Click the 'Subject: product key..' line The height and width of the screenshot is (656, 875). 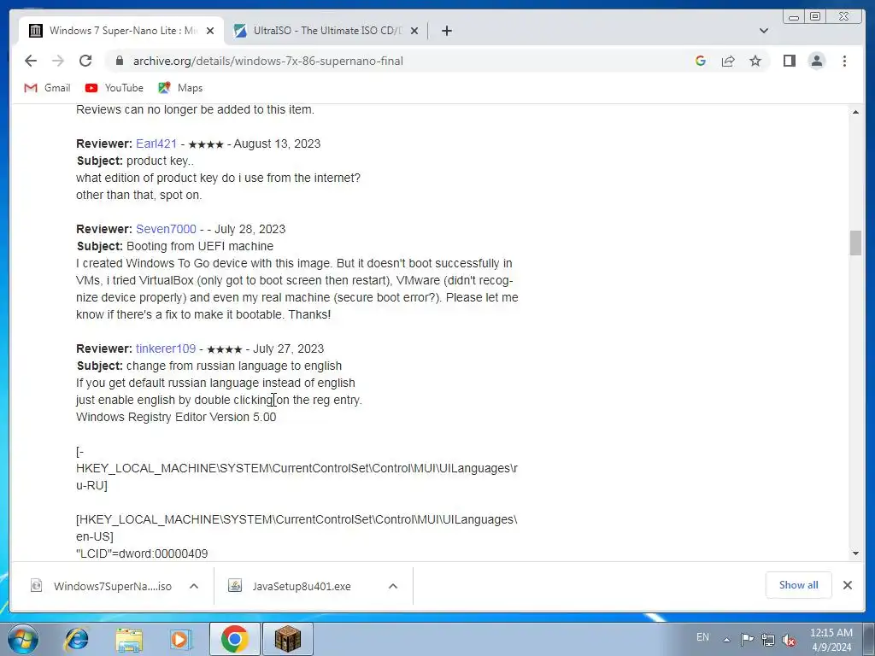pos(135,161)
